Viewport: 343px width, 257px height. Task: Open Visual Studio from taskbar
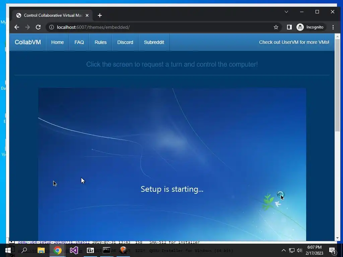[x=74, y=250]
